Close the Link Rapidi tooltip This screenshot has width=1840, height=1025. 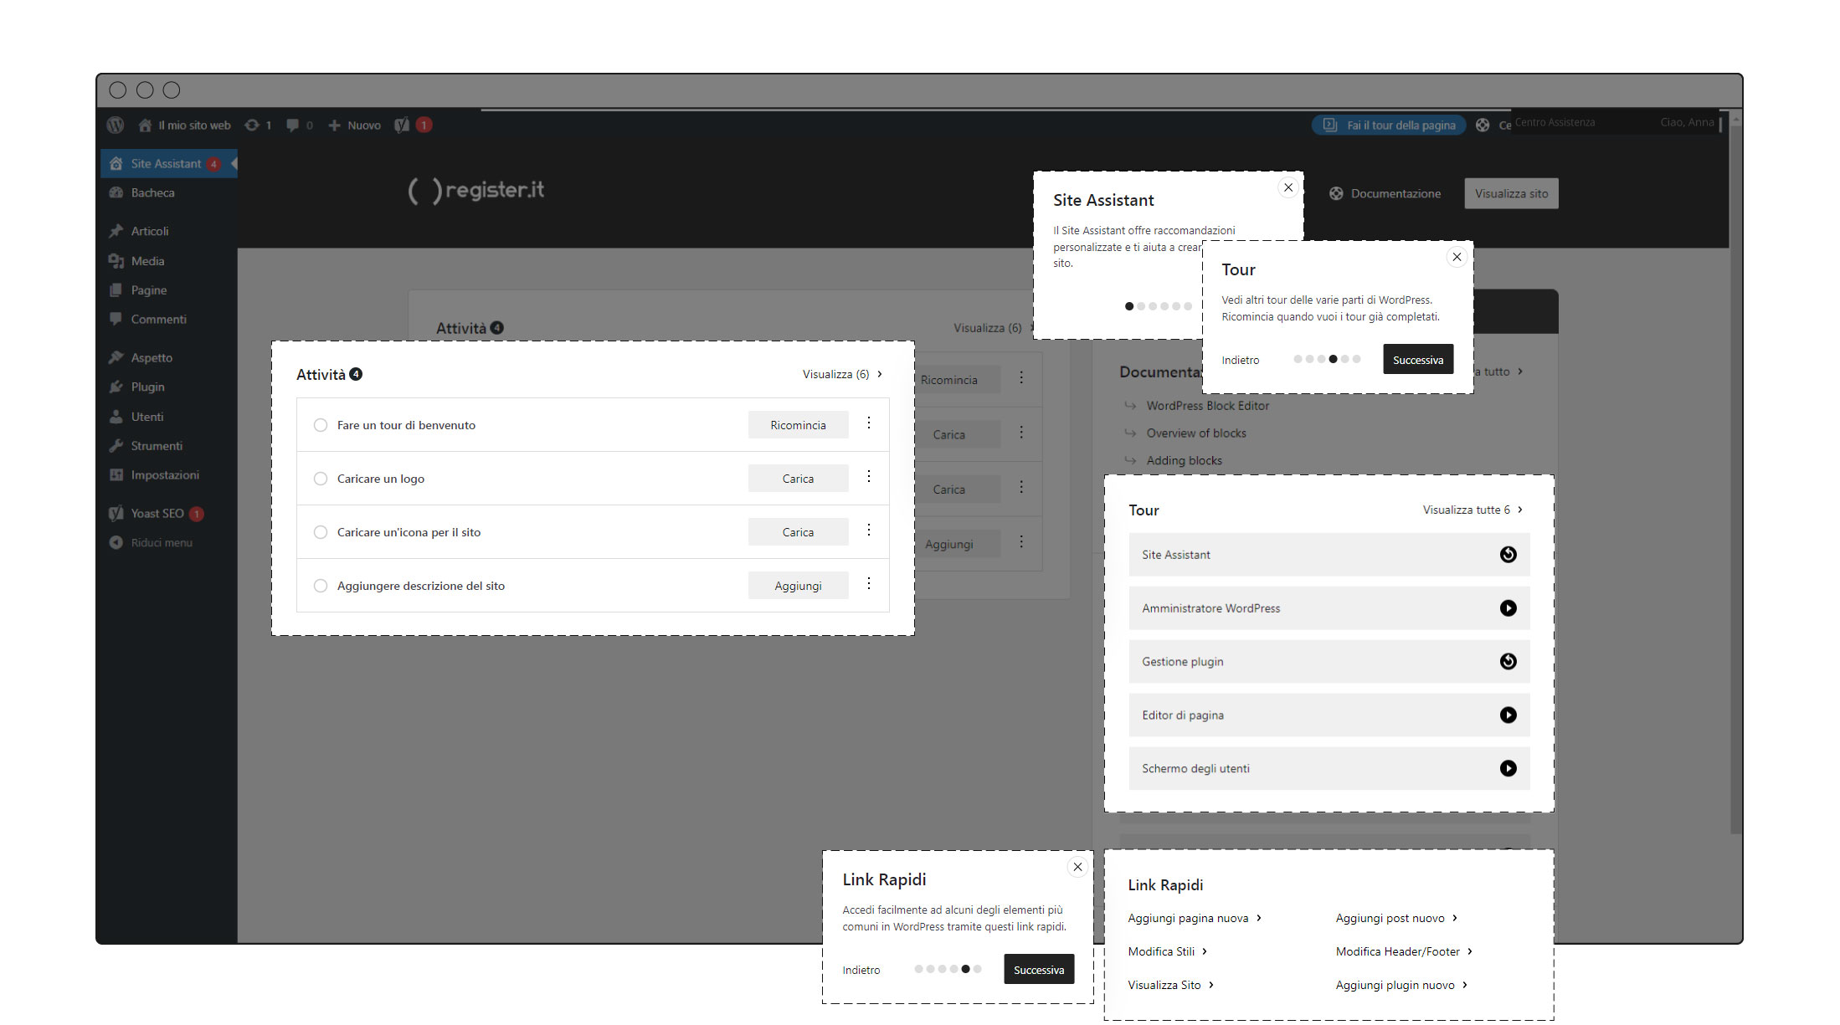click(1077, 867)
